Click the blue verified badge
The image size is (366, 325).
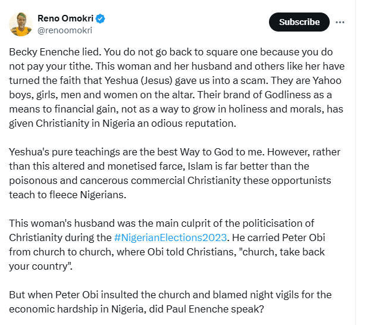[101, 19]
